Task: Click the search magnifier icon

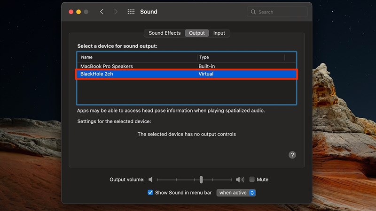Action: pos(254,12)
